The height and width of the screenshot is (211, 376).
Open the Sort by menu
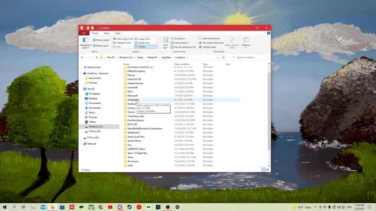tap(166, 43)
